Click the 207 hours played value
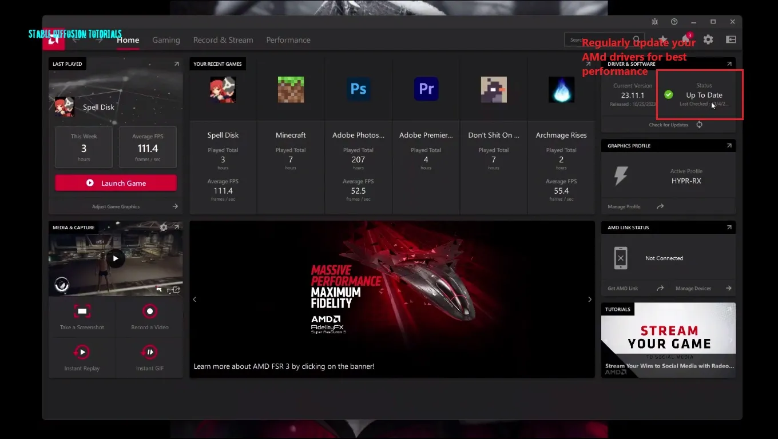The height and width of the screenshot is (439, 778). pos(358,159)
